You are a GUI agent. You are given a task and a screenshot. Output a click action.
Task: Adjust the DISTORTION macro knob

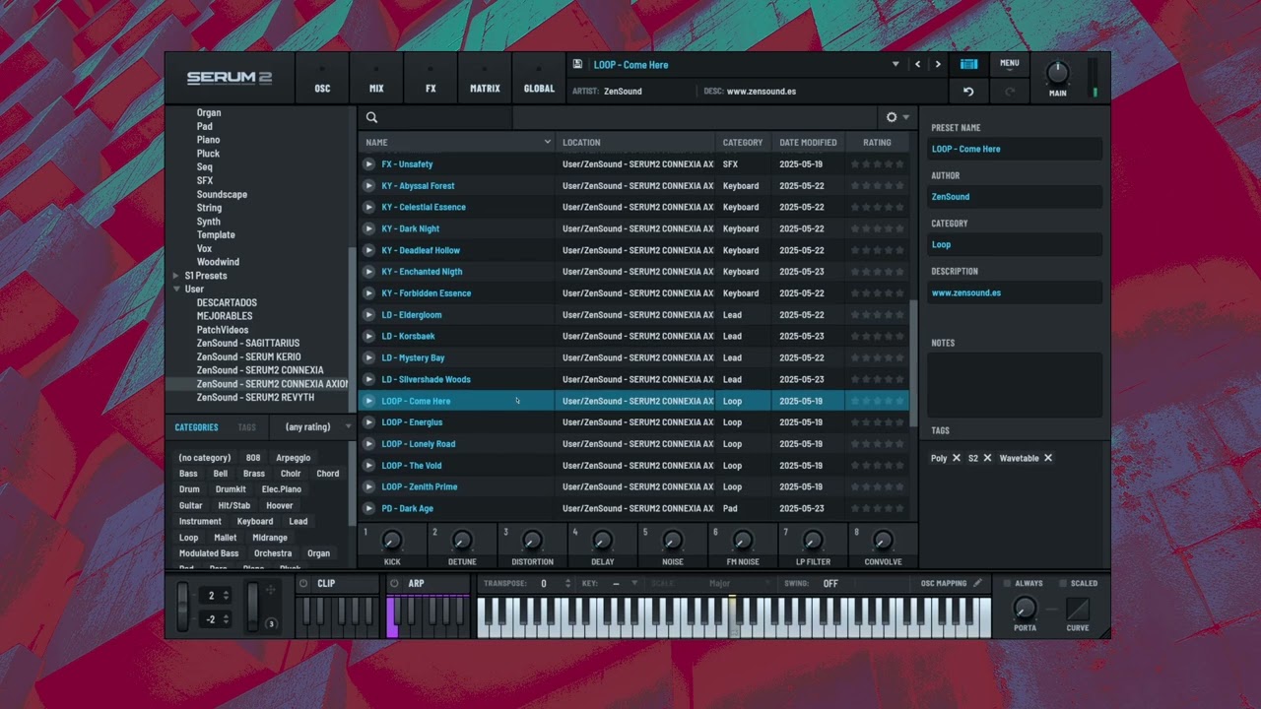point(532,541)
